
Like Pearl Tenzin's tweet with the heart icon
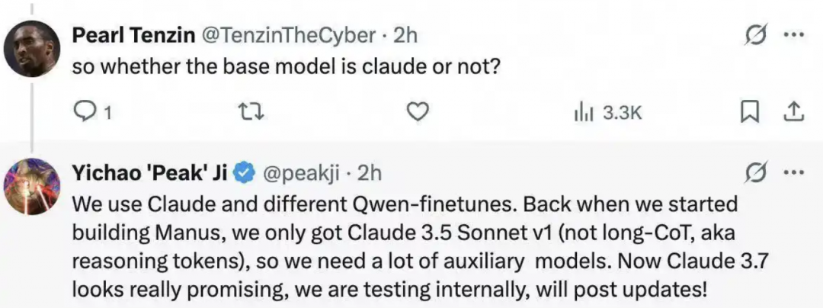pos(415,113)
